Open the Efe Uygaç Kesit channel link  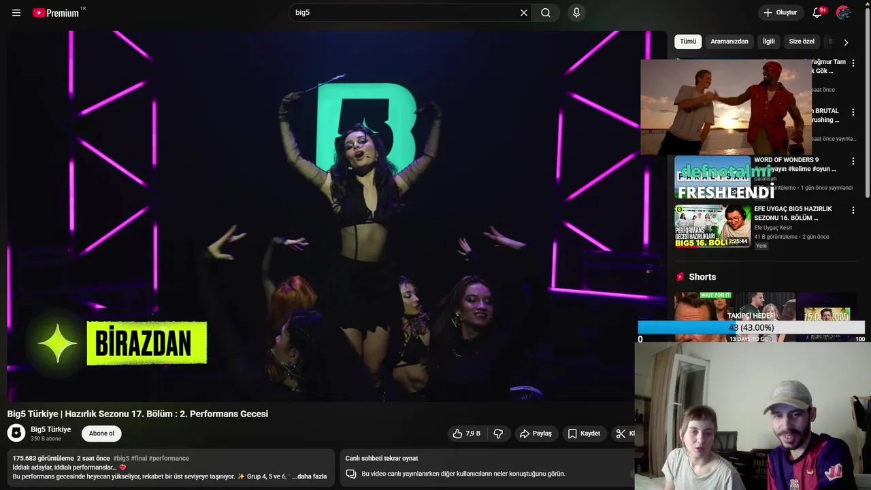tap(773, 228)
